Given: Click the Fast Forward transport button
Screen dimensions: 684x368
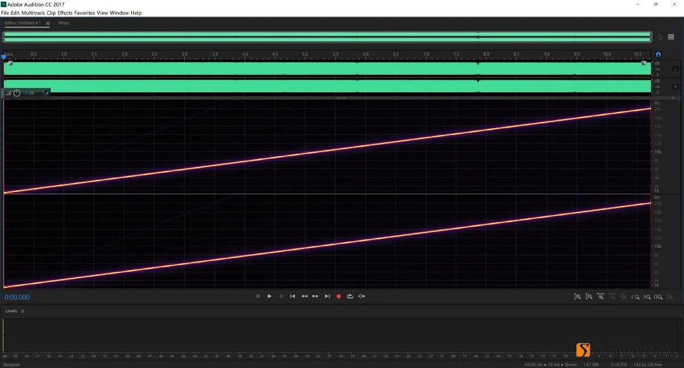Looking at the screenshot, I should pyautogui.click(x=315, y=296).
